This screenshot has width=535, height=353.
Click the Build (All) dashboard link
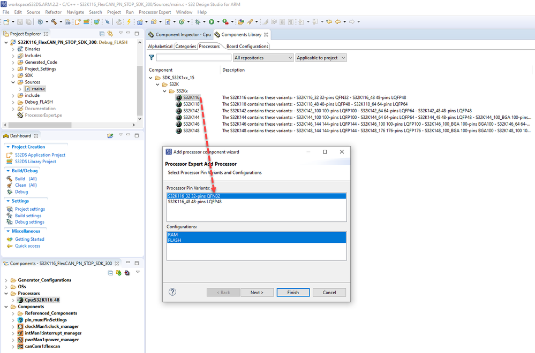[26, 179]
